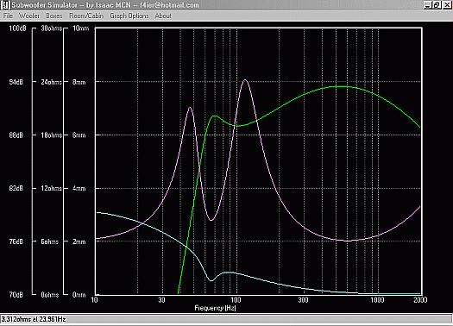This screenshot has height=326, width=453.
Task: Click the 10mm excursion label
Action: pyautogui.click(x=81, y=28)
